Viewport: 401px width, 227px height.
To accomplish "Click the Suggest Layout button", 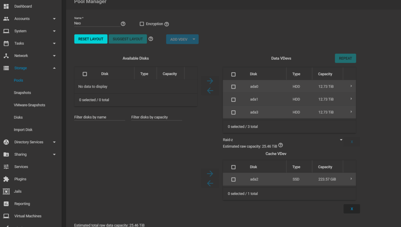I will click(x=127, y=39).
